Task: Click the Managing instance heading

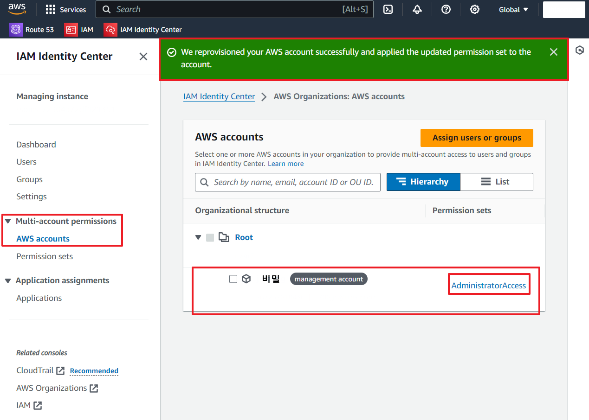Action: pyautogui.click(x=52, y=96)
